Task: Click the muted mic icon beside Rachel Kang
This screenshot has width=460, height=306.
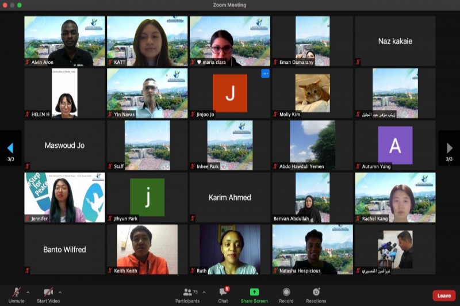Action: [x=358, y=219]
